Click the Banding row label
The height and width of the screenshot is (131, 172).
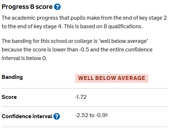point(12,77)
